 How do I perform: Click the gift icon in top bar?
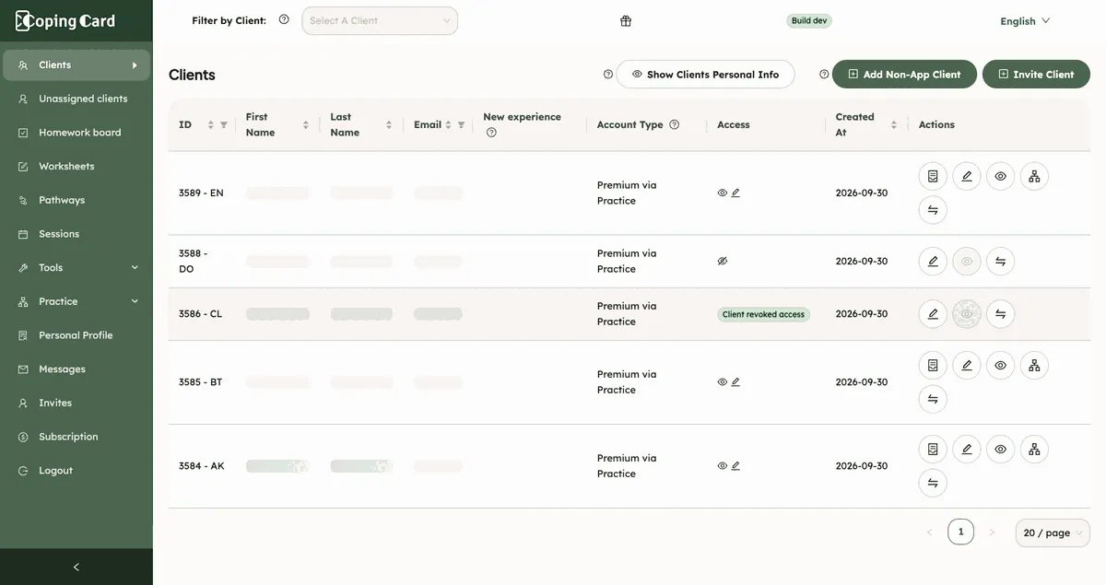pos(626,21)
